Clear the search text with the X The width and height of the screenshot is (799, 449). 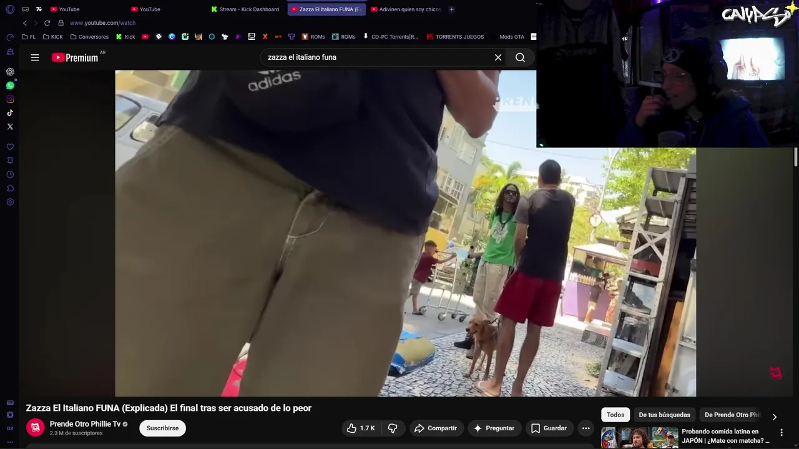pyautogui.click(x=498, y=57)
